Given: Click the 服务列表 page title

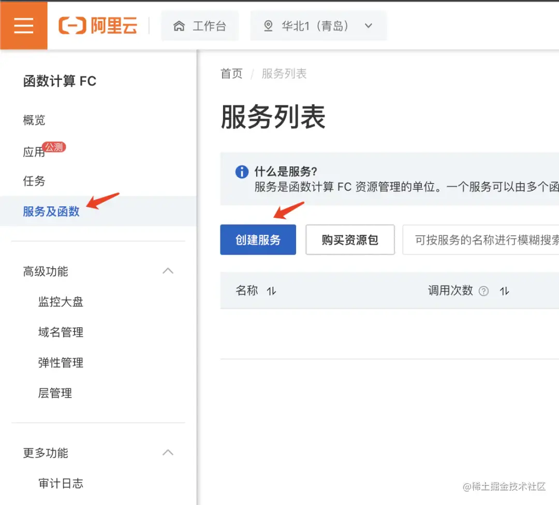Looking at the screenshot, I should pos(273,117).
